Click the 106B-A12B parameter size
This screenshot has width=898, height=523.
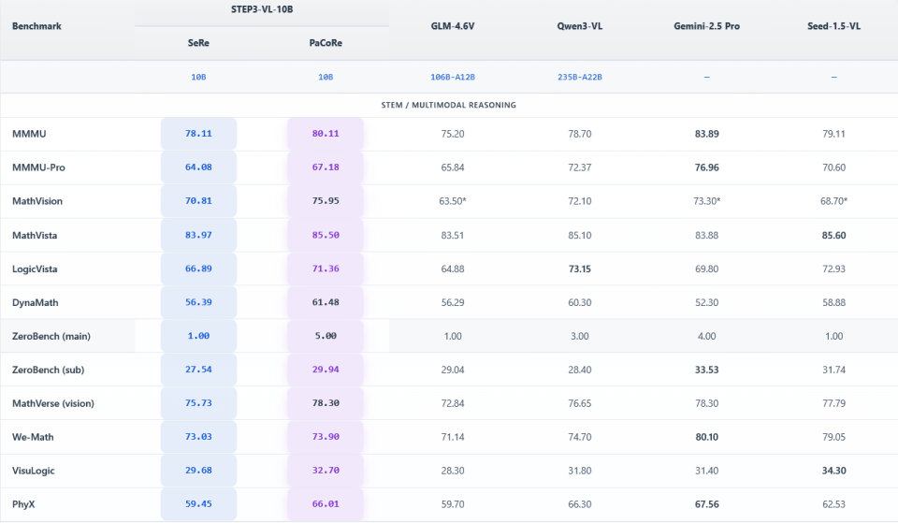[x=453, y=77]
